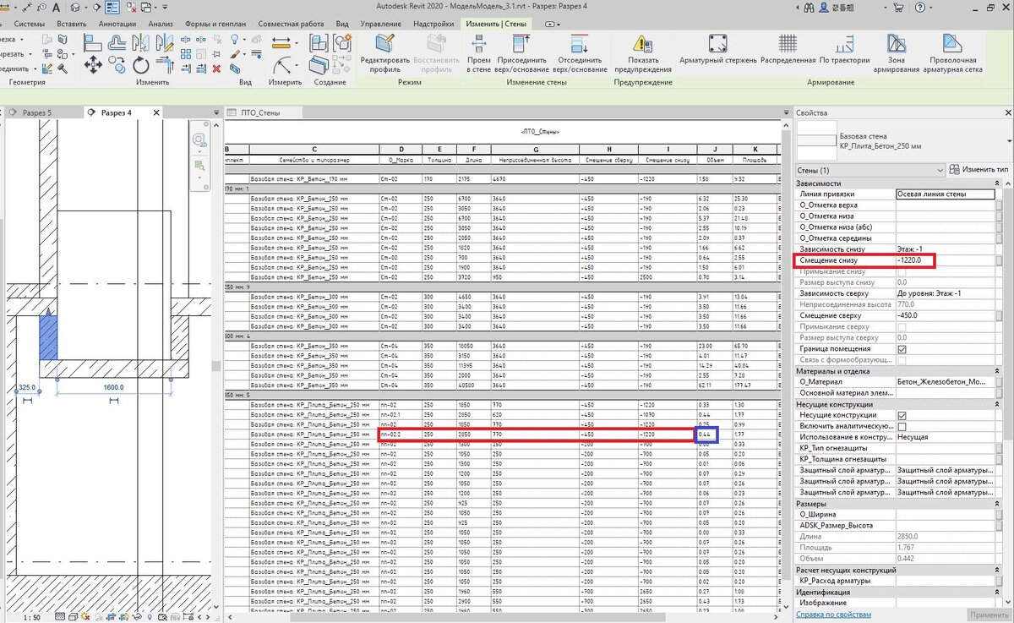Open the Системы ribbon tab
Image resolution: width=1014 pixels, height=623 pixels.
point(28,24)
